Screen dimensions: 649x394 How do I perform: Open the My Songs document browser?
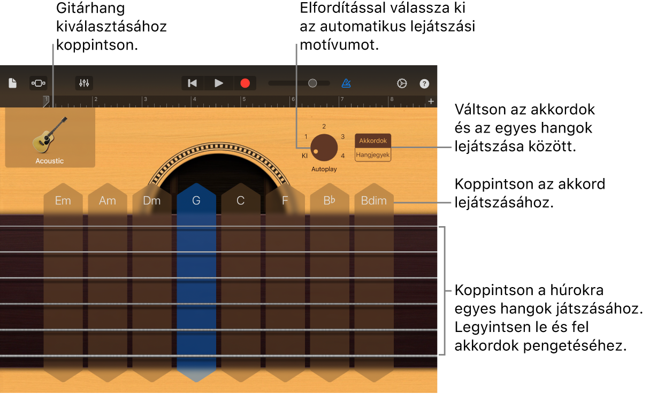(x=12, y=83)
